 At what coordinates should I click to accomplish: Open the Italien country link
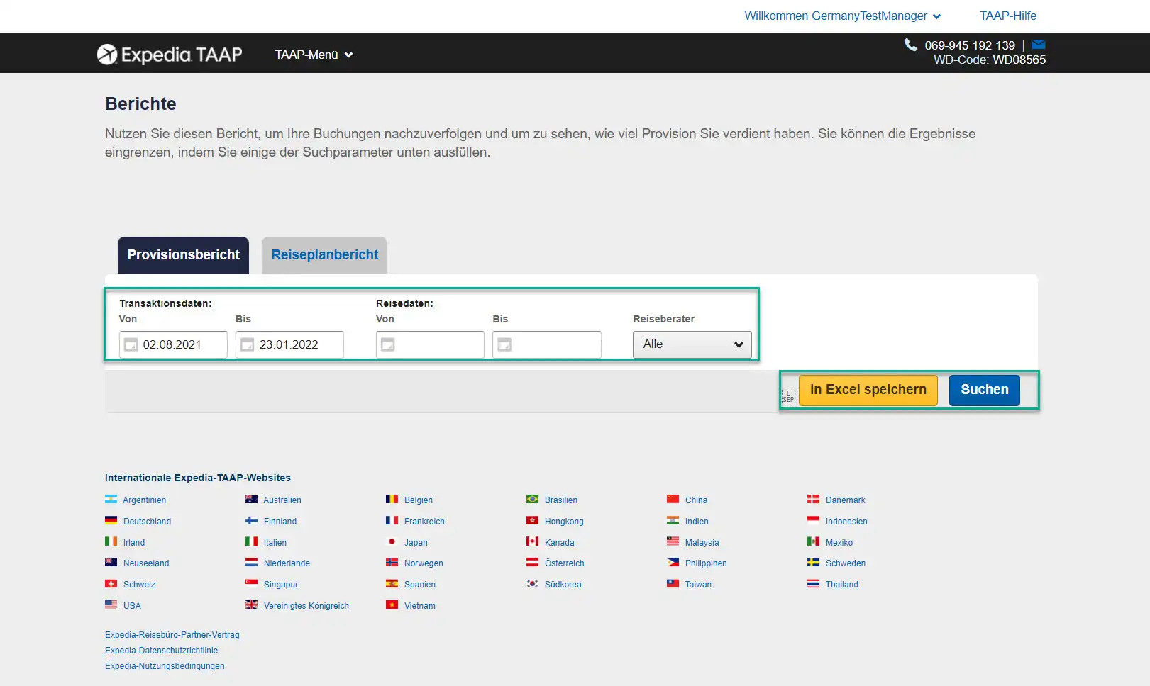click(275, 542)
